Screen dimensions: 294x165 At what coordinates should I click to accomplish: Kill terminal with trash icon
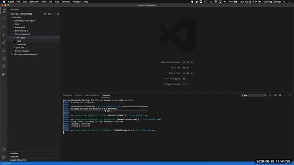click(x=280, y=95)
